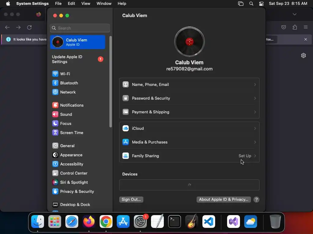The image size is (313, 234).
Task: Click the sidebar scrollbar
Action: (110, 82)
